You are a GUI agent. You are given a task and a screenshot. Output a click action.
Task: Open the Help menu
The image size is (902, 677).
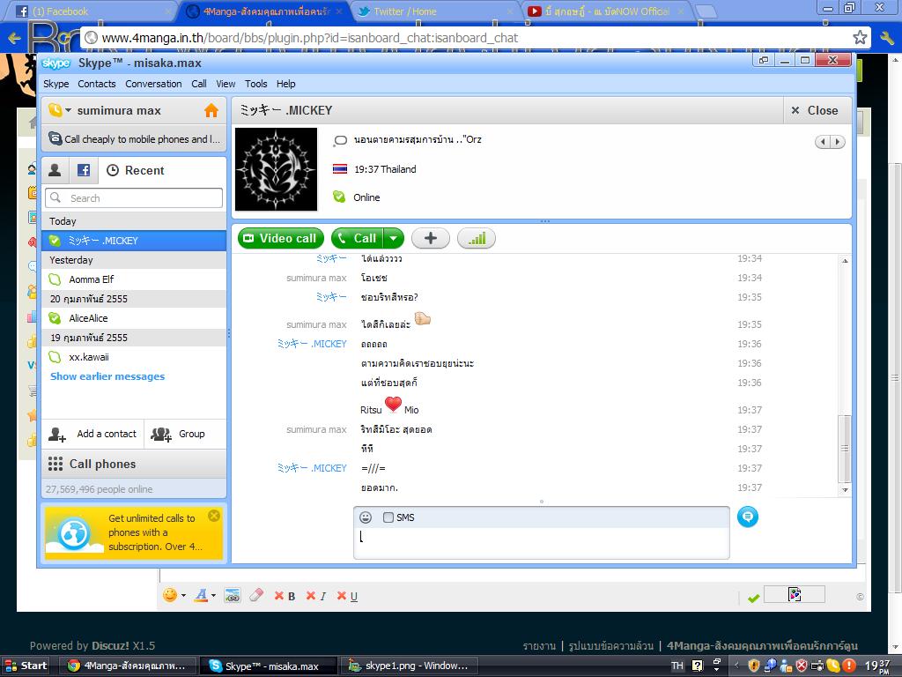coord(286,84)
